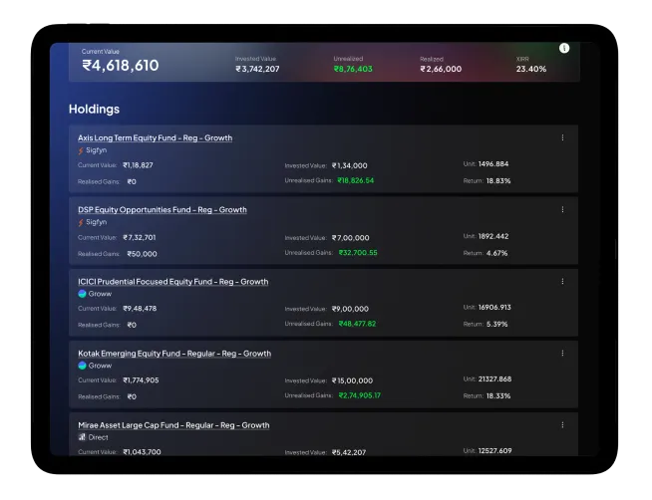Click Kotak return 18.33%

(498, 396)
